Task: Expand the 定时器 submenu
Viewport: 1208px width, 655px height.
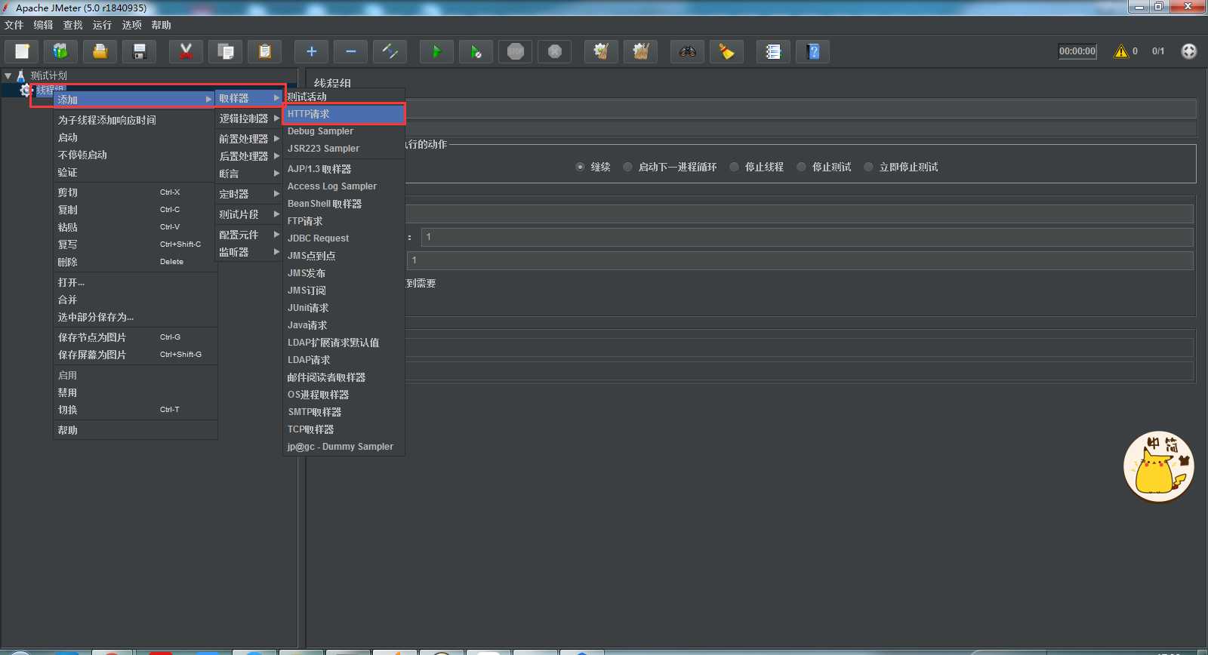Action: click(249, 194)
